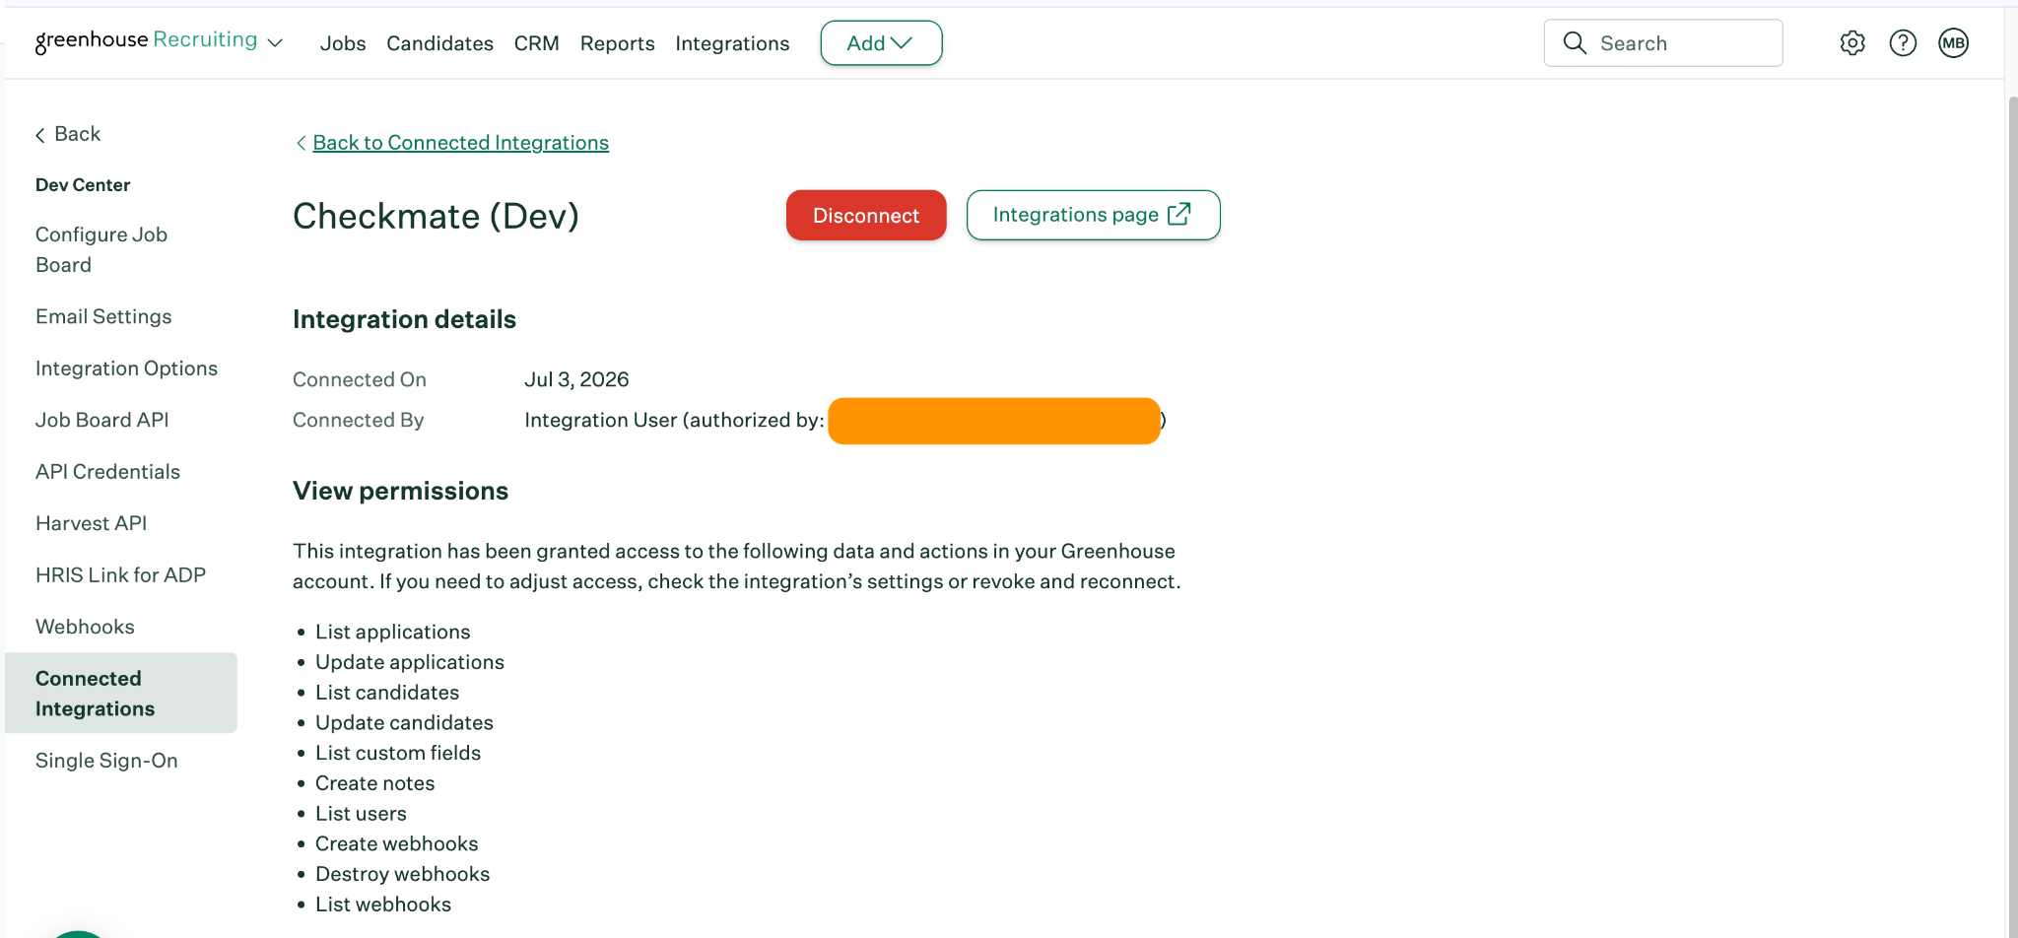Follow Back to Connected Integrations link
The height and width of the screenshot is (938, 2018).
(x=460, y=143)
